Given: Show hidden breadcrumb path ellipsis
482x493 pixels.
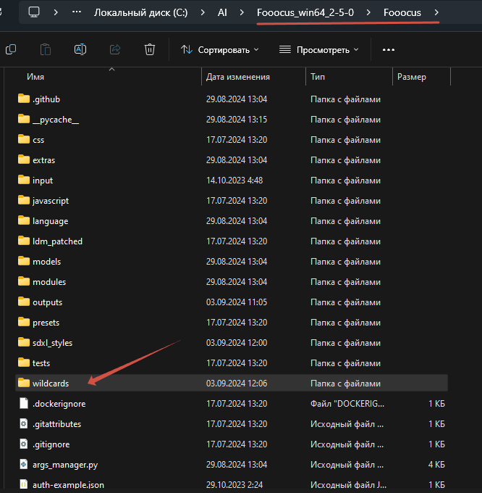Looking at the screenshot, I should [77, 12].
